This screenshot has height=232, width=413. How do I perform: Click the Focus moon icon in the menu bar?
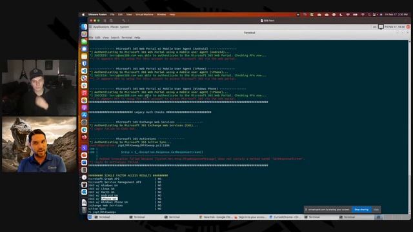pyautogui.click(x=341, y=14)
